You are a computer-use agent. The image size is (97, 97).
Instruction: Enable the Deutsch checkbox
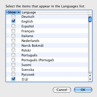(13, 17)
